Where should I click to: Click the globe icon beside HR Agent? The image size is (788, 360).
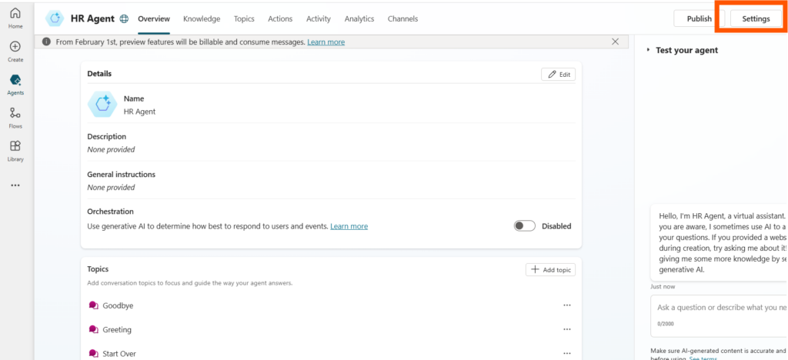click(x=124, y=19)
